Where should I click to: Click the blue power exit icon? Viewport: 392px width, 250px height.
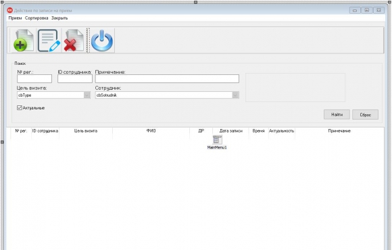pyautogui.click(x=102, y=41)
